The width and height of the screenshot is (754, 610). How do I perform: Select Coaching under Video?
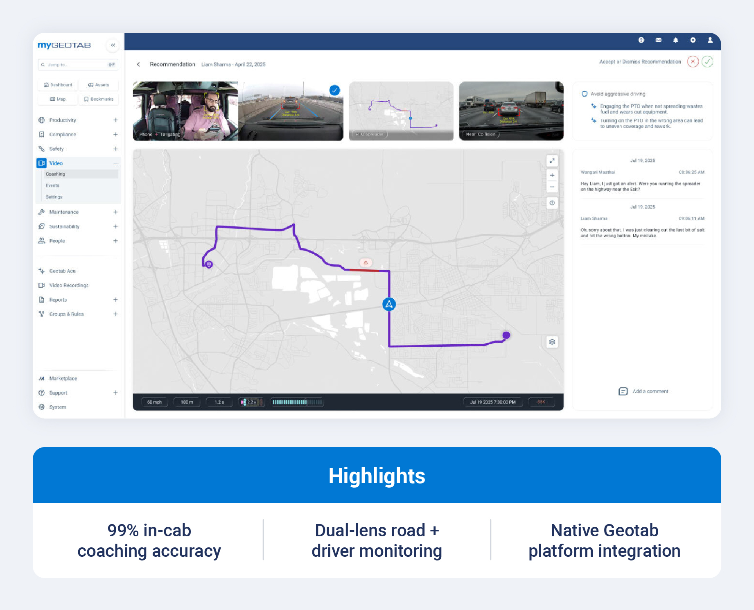click(81, 174)
